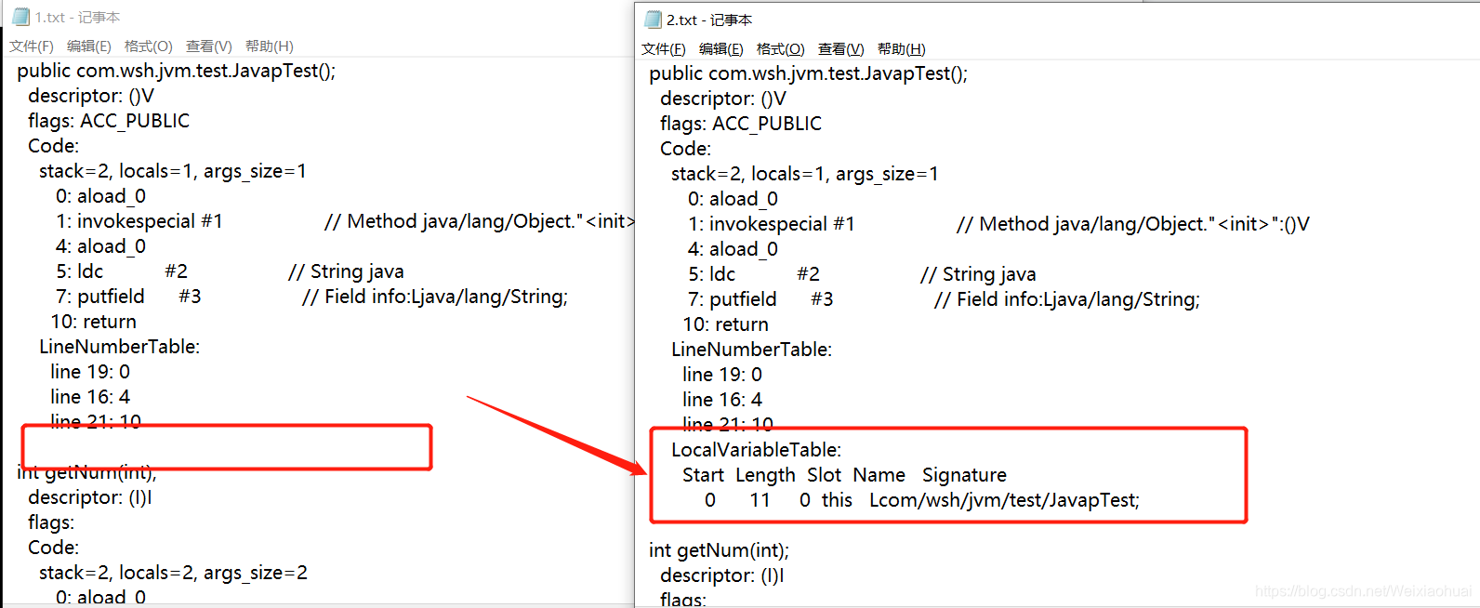This screenshot has height=608, width=1480.
Task: Click 'stack=2, locals=2, args_size=2' in 1.txt
Action: click(x=173, y=573)
